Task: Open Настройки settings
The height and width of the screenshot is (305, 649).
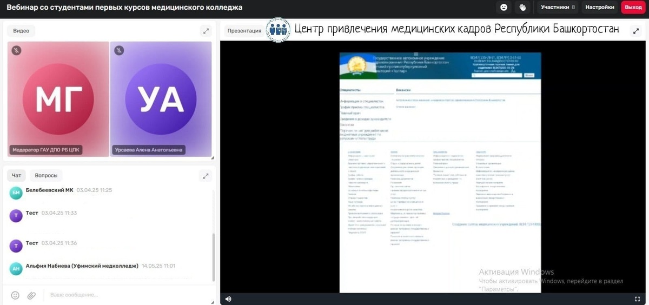Action: (x=600, y=8)
